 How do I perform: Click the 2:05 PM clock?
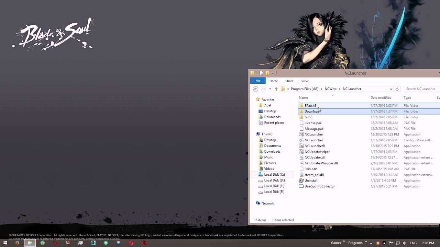click(x=428, y=243)
